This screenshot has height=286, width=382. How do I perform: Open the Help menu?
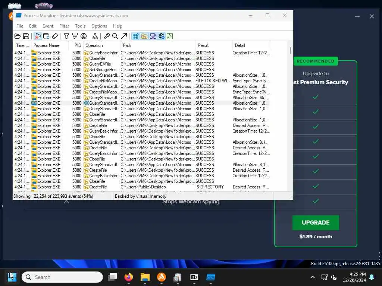coord(118,26)
